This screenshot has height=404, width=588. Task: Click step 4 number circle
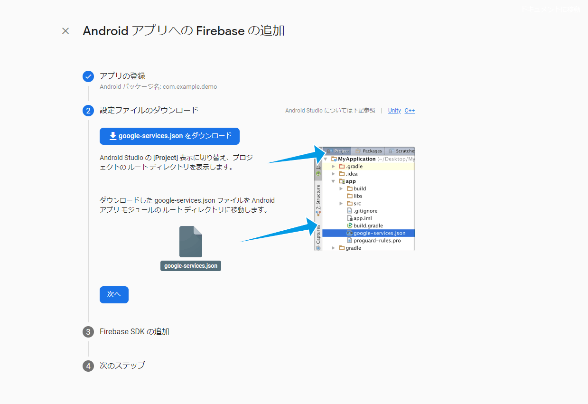[x=88, y=366]
